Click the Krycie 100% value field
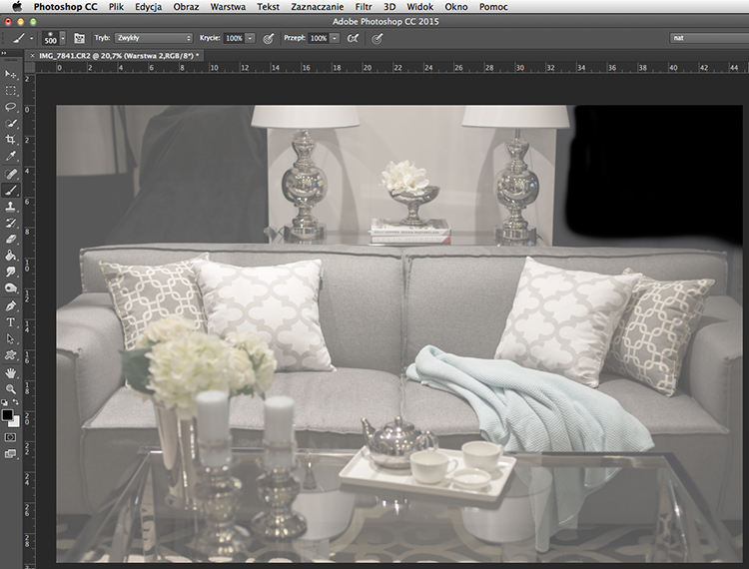Image resolution: width=749 pixels, height=569 pixels. [234, 38]
